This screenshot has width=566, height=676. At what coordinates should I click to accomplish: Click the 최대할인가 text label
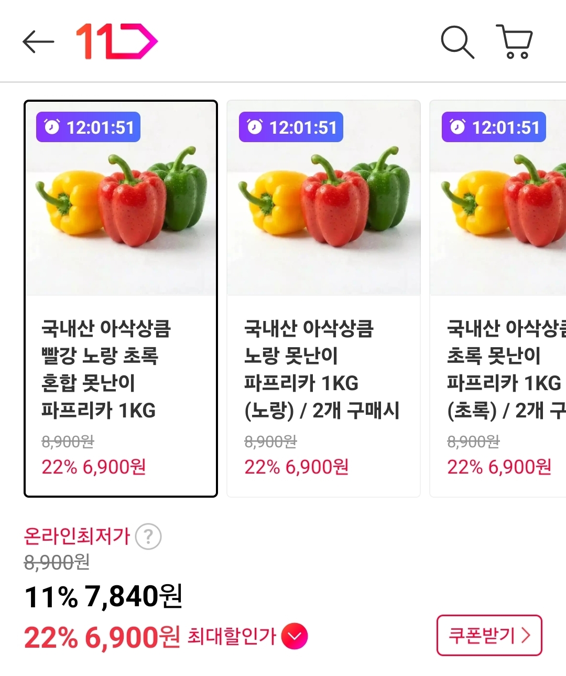coord(232,636)
